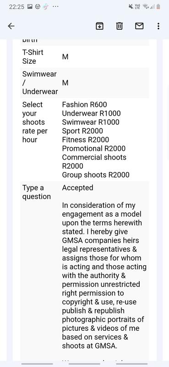
Task: Tap the Swimwear / Underwear row
Action: coord(85,83)
